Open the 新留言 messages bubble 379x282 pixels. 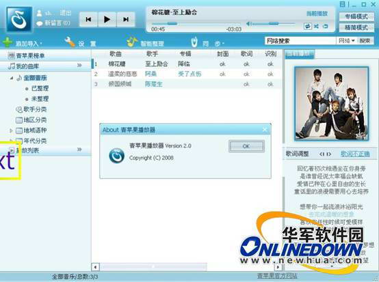tap(40, 23)
